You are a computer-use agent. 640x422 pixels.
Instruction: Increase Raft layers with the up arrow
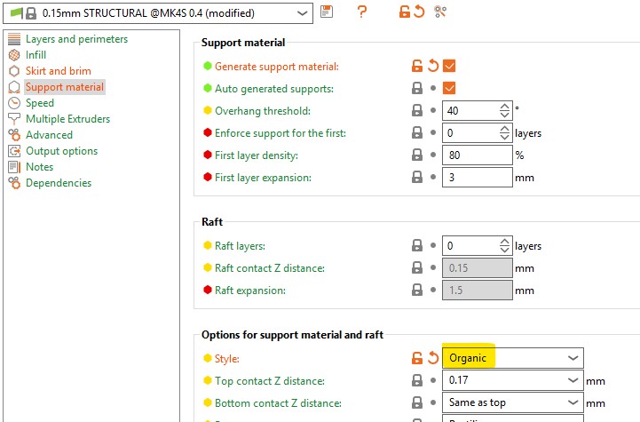click(505, 242)
